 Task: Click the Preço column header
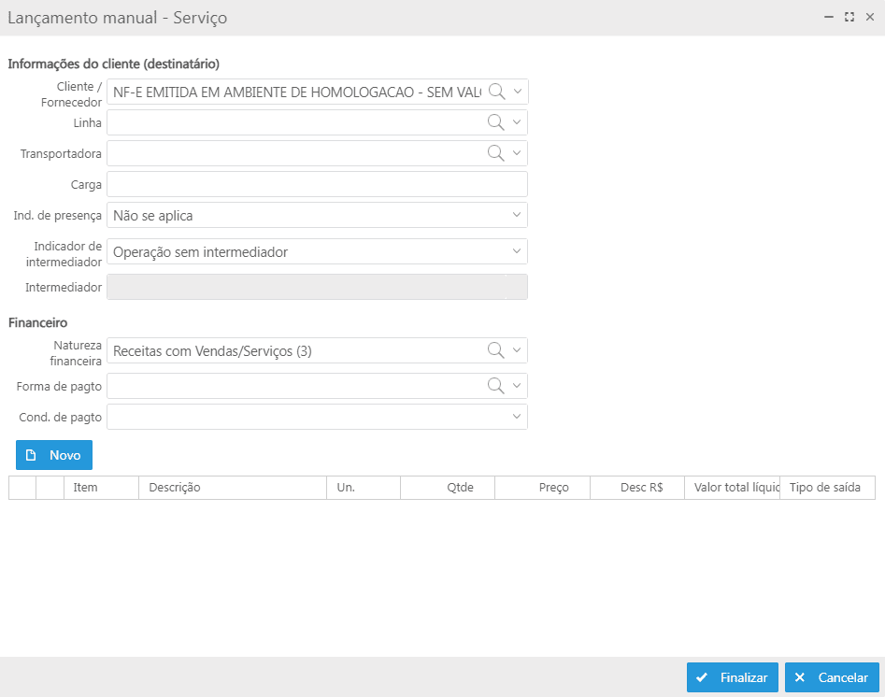[x=542, y=488]
